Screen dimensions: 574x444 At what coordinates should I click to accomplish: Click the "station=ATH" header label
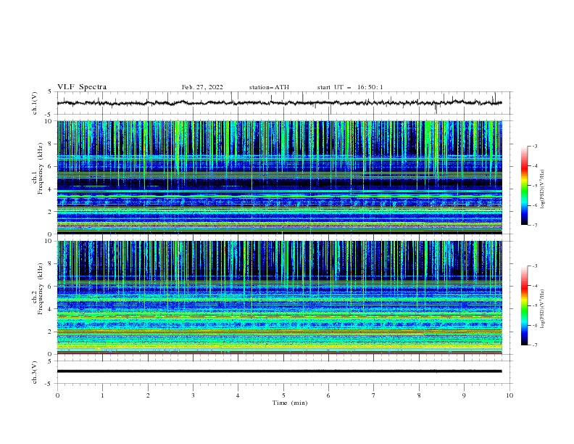pos(269,87)
